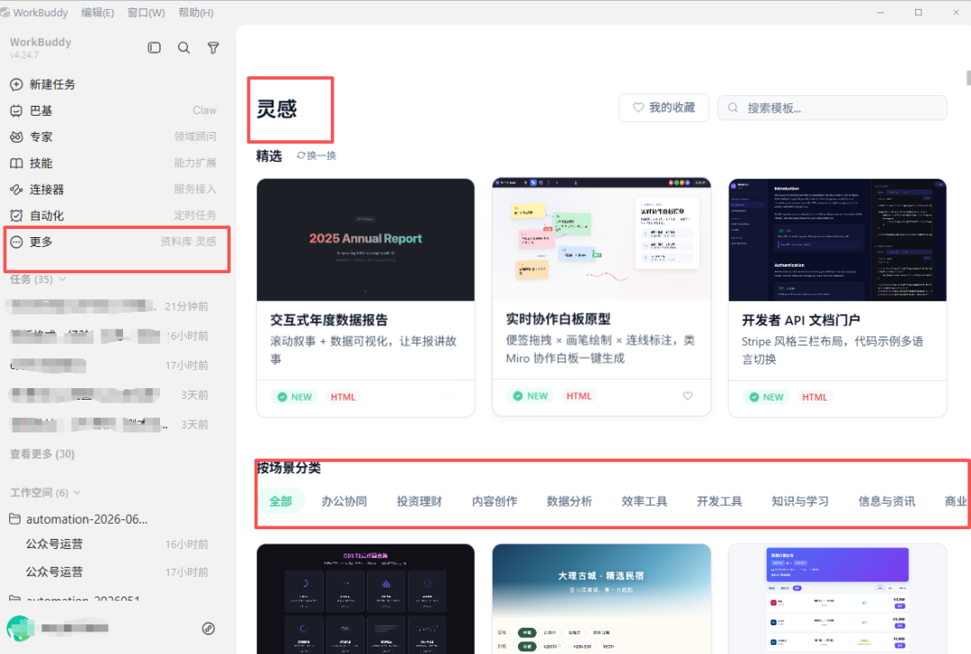
Task: Click the 定时任务 label beside 自动化
Action: click(195, 216)
